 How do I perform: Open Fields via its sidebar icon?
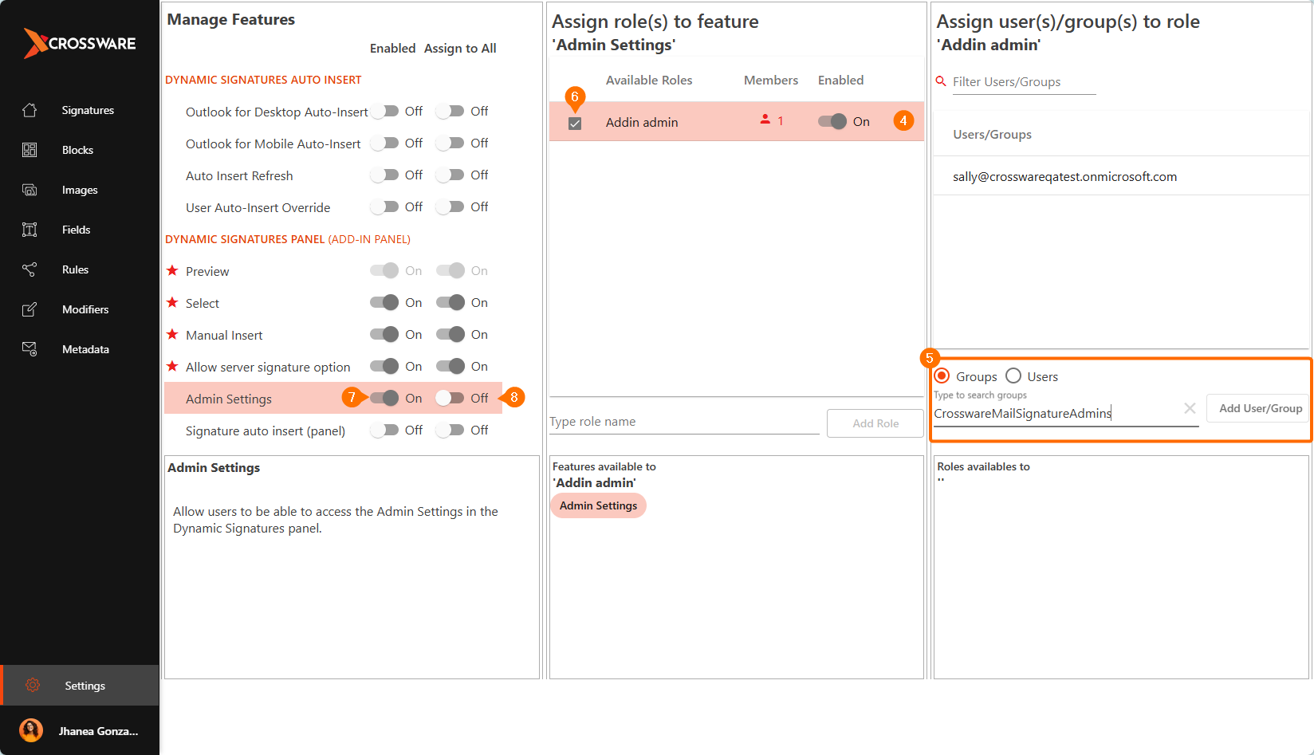click(x=30, y=230)
